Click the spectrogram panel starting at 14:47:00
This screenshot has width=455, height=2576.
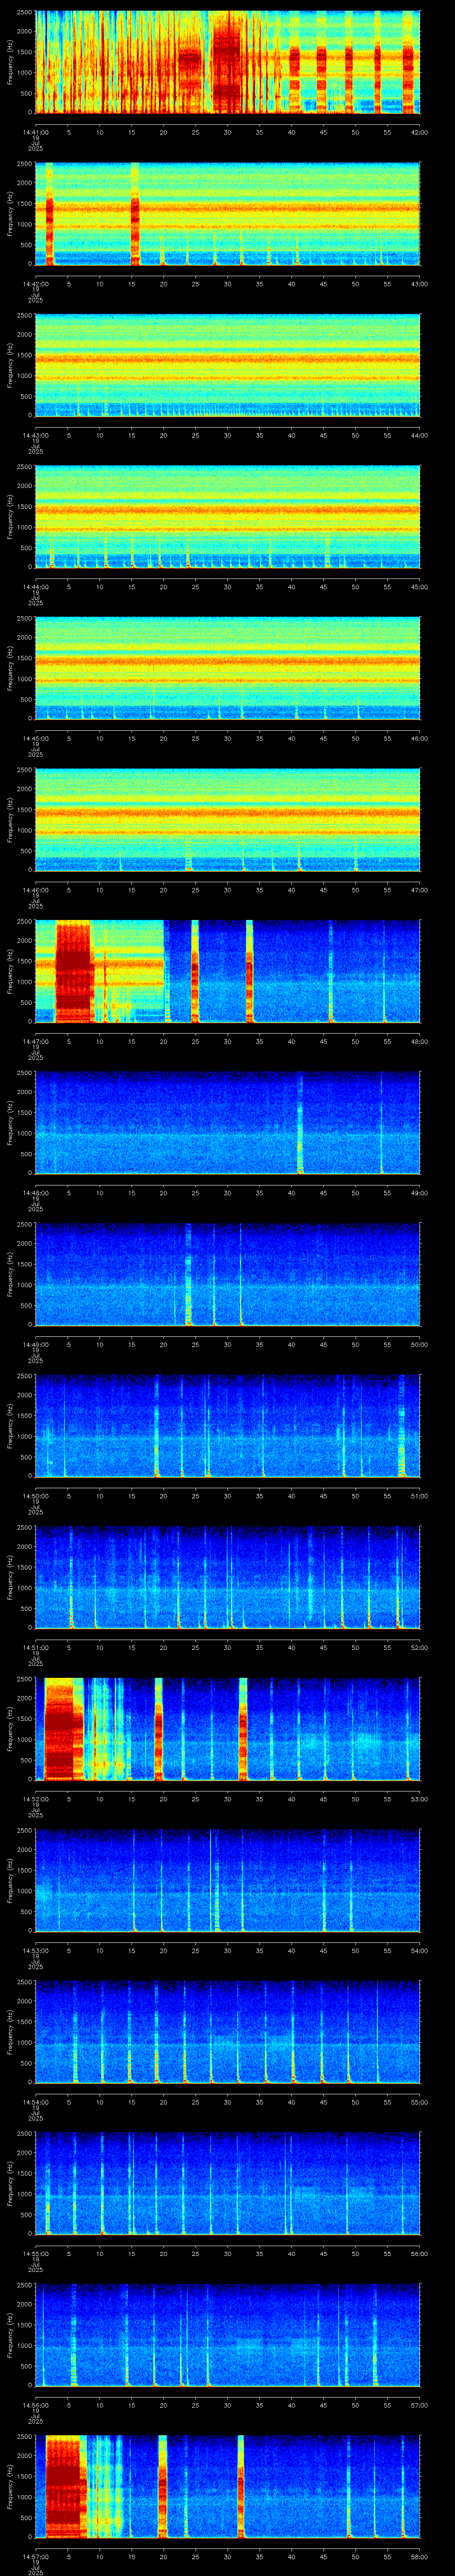227,971
